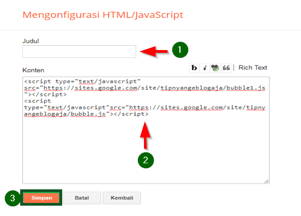Screen dimensions: 301x216
Task: Click the Konten field label
Action: pos(33,70)
